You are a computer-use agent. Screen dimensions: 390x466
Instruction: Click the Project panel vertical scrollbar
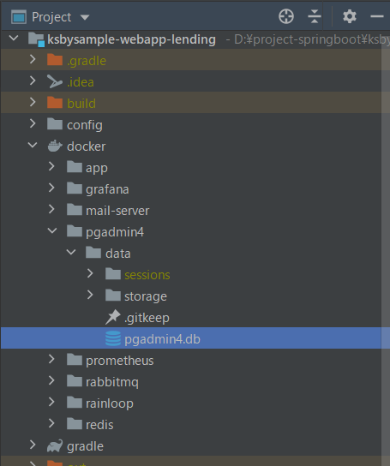[x=386, y=248]
